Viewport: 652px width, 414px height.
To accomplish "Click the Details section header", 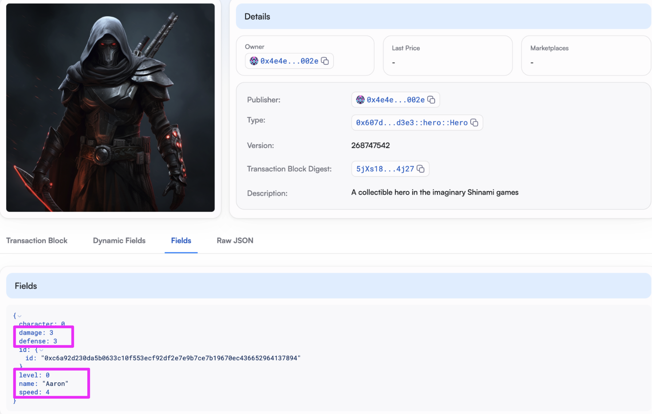I will pyautogui.click(x=443, y=16).
